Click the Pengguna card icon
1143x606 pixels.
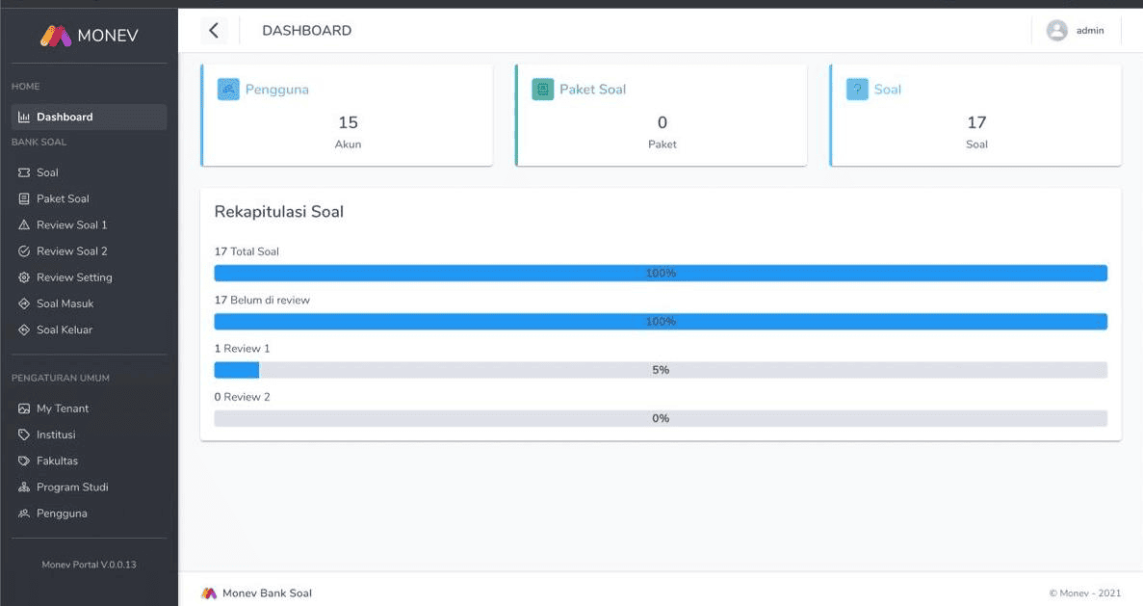click(x=228, y=89)
